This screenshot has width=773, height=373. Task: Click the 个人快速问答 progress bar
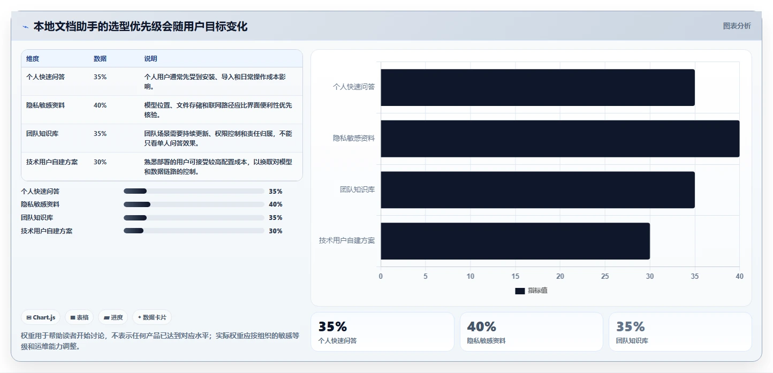pyautogui.click(x=194, y=191)
